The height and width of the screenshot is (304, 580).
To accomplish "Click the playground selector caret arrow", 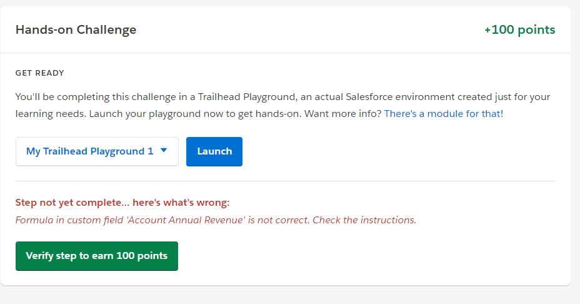I will point(164,151).
